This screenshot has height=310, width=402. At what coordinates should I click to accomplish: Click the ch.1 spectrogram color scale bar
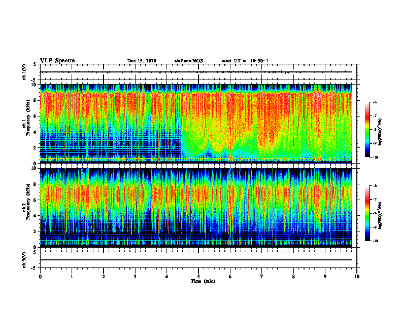pos(367,130)
